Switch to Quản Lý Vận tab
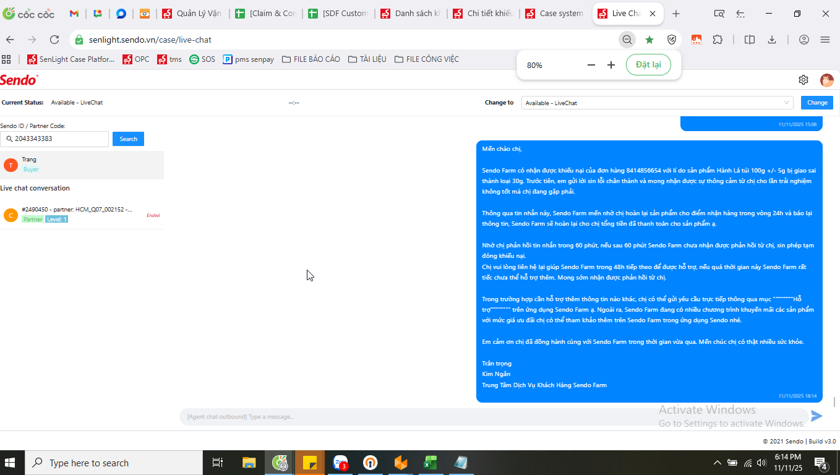 [x=193, y=14]
